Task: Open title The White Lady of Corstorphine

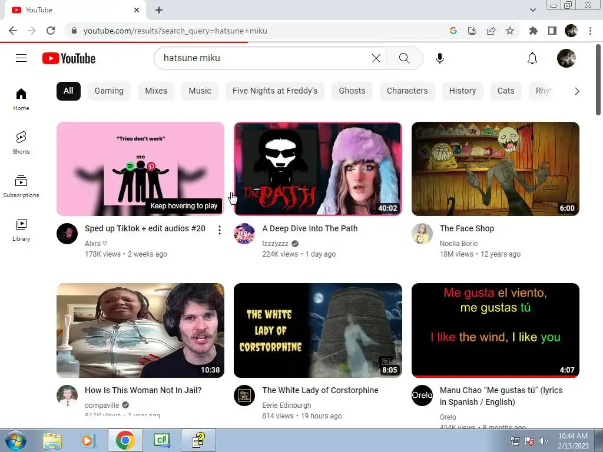Action: point(320,390)
